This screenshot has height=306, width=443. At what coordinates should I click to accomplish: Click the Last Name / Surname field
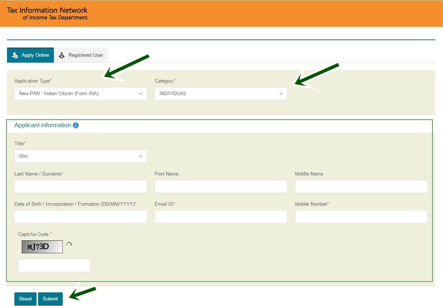(x=80, y=186)
